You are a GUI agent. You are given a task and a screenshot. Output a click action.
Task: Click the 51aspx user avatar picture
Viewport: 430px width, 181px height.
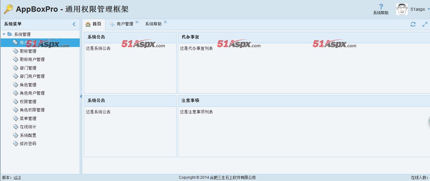402,9
